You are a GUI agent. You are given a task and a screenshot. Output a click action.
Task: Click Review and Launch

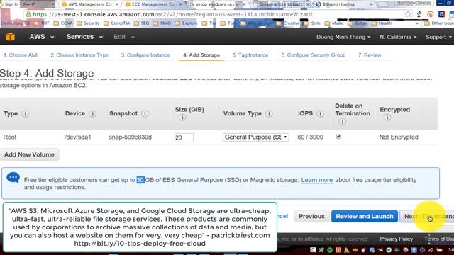[x=365, y=216]
